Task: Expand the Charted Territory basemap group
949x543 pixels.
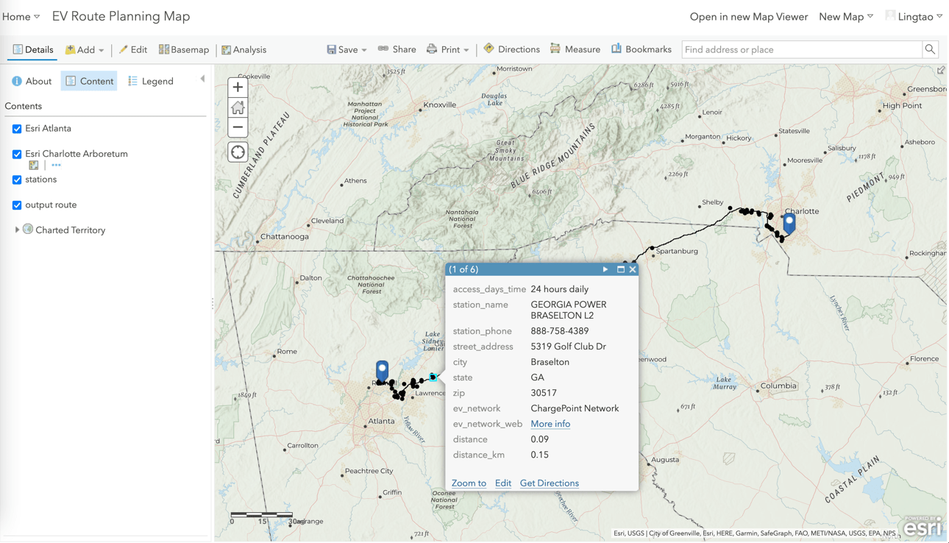Action: click(17, 230)
